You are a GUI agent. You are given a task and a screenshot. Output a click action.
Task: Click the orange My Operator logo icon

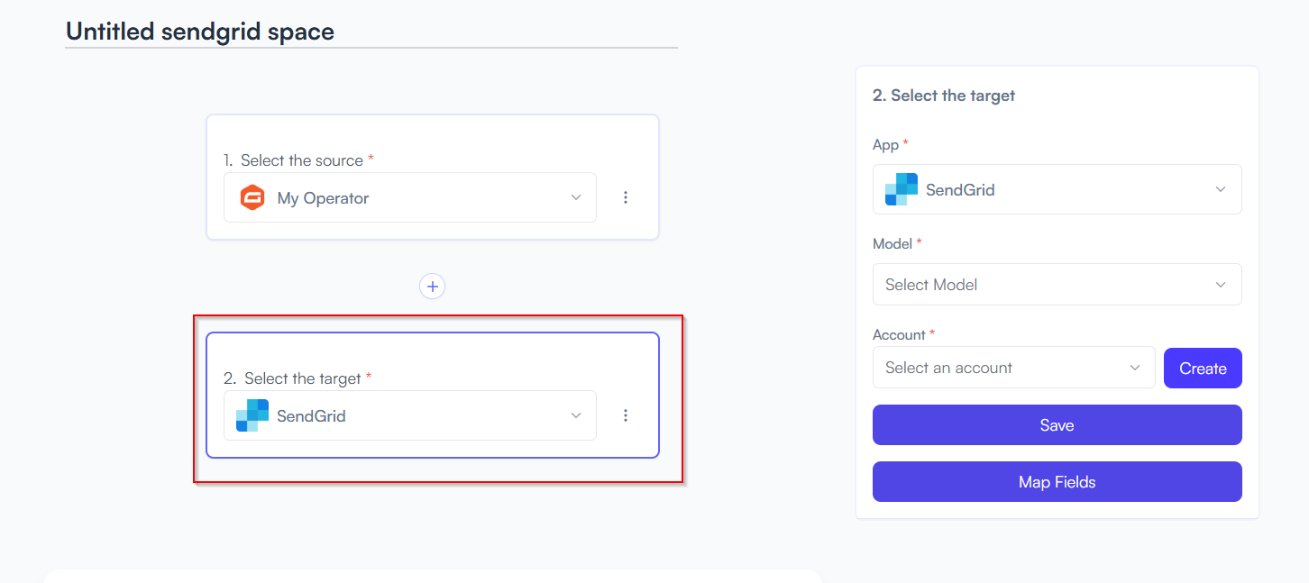(x=252, y=197)
